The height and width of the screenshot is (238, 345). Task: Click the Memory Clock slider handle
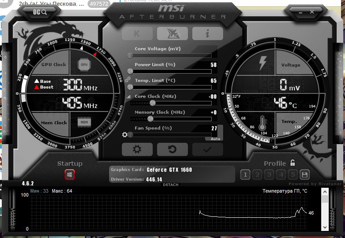[150, 119]
